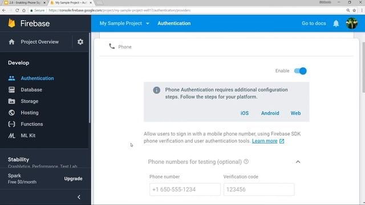Click the Verification code input field

click(x=259, y=190)
